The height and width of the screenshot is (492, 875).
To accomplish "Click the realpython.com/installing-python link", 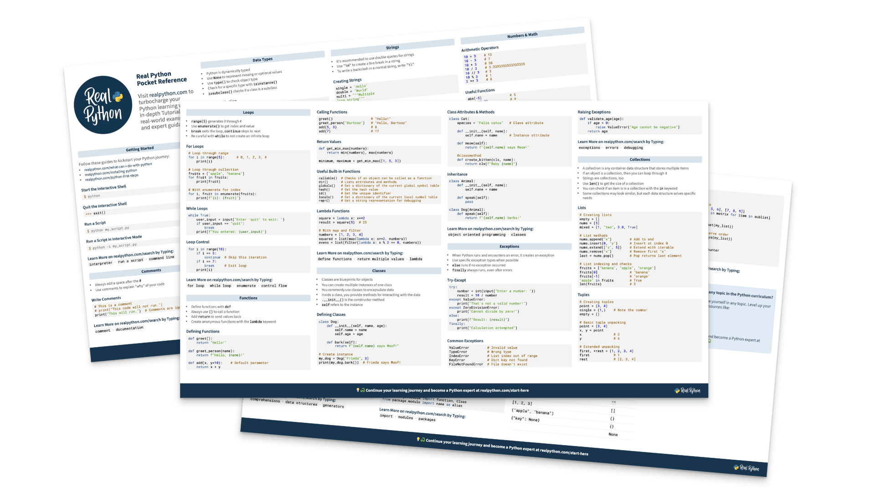I will [111, 172].
